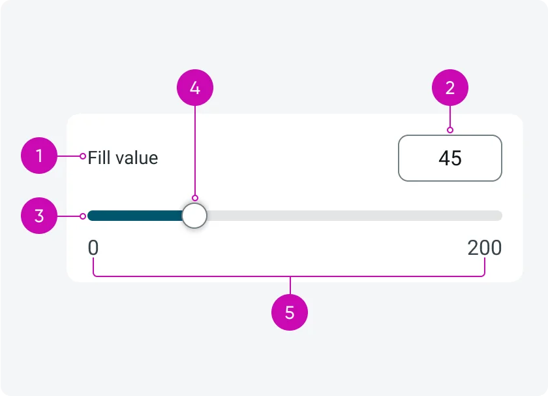Click the right end of the slider track
The width and height of the screenshot is (548, 396).
(x=499, y=216)
